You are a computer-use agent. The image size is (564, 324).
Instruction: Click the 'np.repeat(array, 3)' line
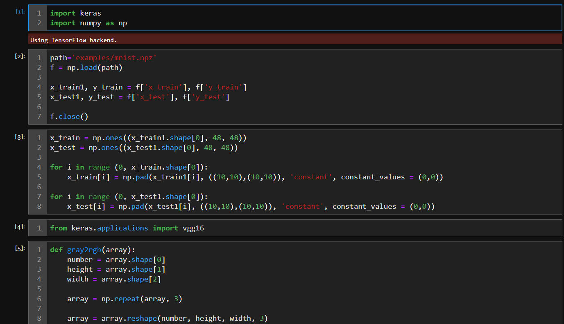pos(125,299)
